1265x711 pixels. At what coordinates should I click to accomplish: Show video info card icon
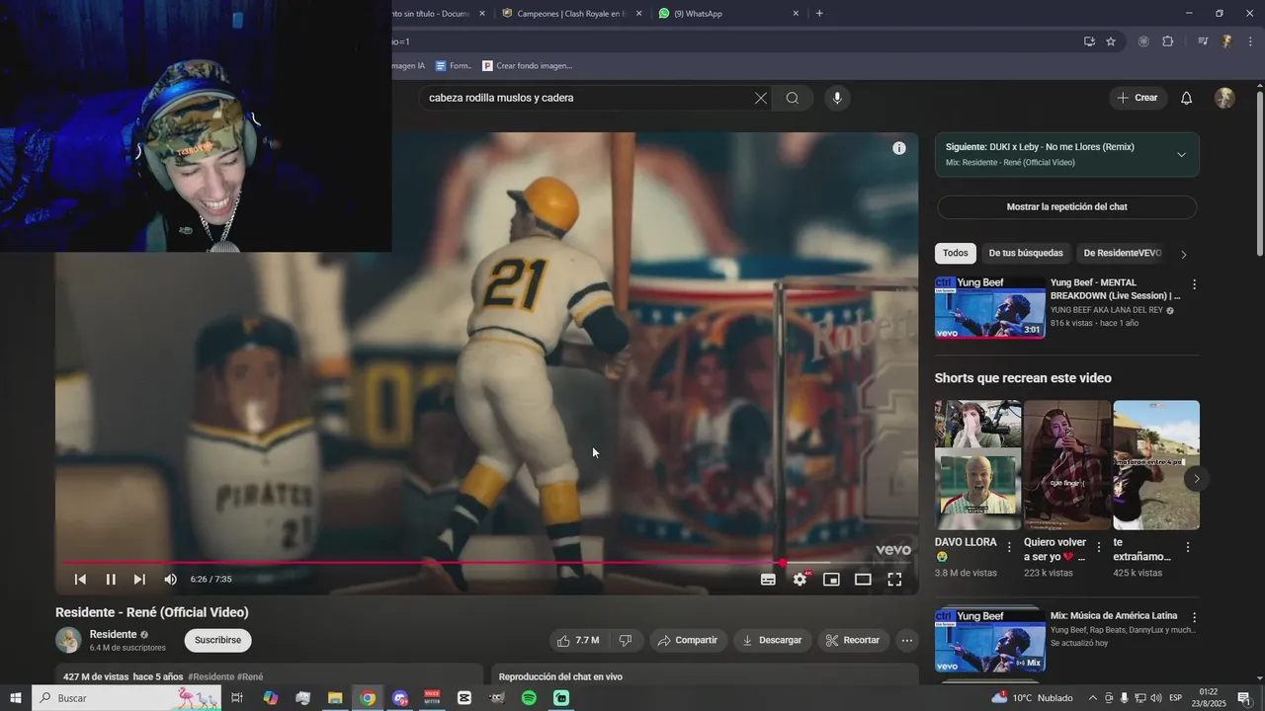point(898,148)
